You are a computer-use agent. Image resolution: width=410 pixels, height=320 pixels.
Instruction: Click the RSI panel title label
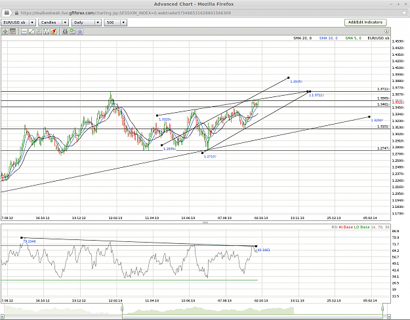335,227
